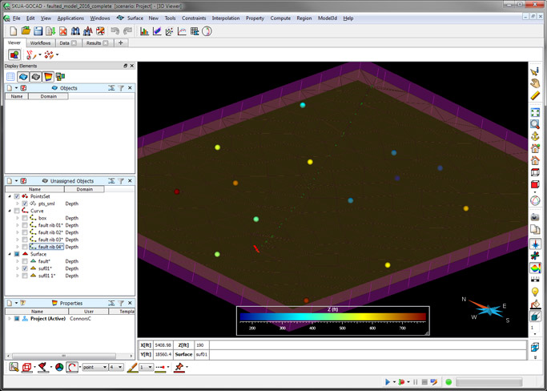547x391 pixels.
Task: Open the Property menu
Action: (x=255, y=18)
